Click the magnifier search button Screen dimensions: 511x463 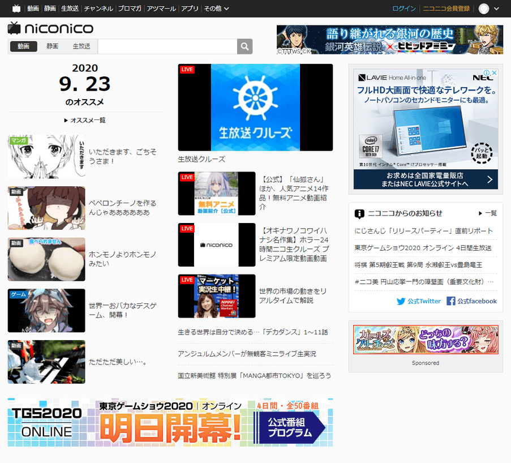[244, 46]
